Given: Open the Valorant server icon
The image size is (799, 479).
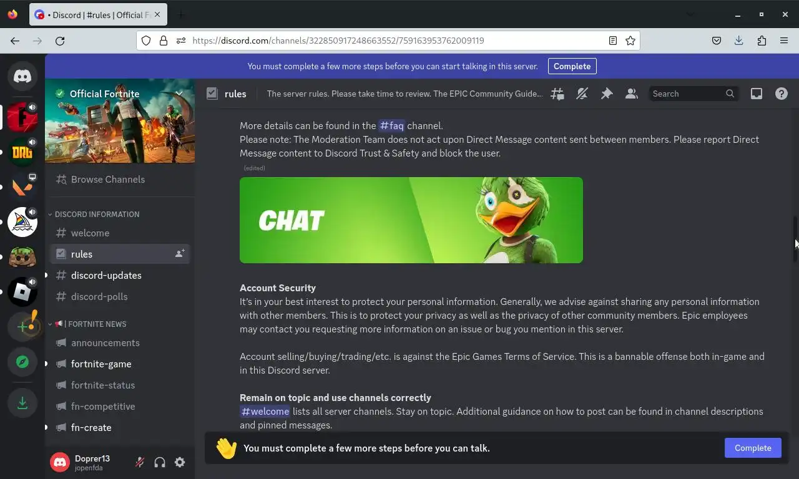Looking at the screenshot, I should (22, 187).
